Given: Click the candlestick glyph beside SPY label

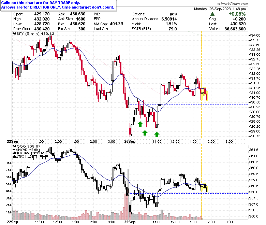Looking at the screenshot, I should tap(14, 33).
